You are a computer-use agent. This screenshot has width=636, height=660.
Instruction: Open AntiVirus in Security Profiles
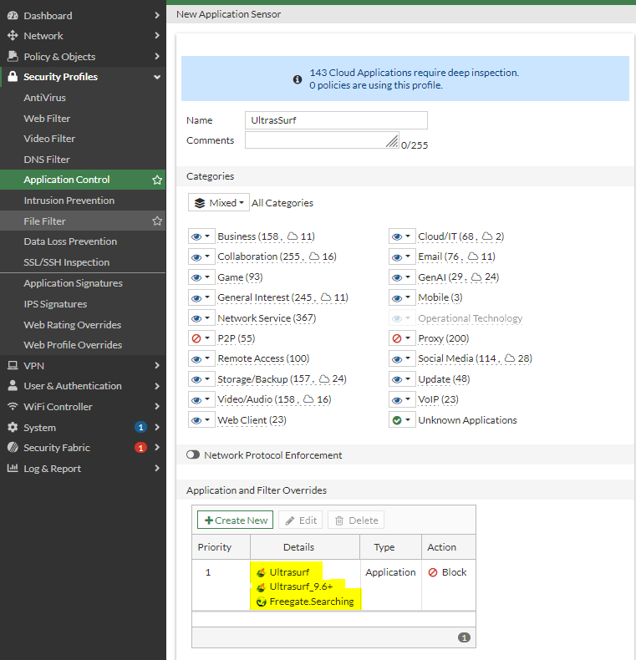(44, 98)
